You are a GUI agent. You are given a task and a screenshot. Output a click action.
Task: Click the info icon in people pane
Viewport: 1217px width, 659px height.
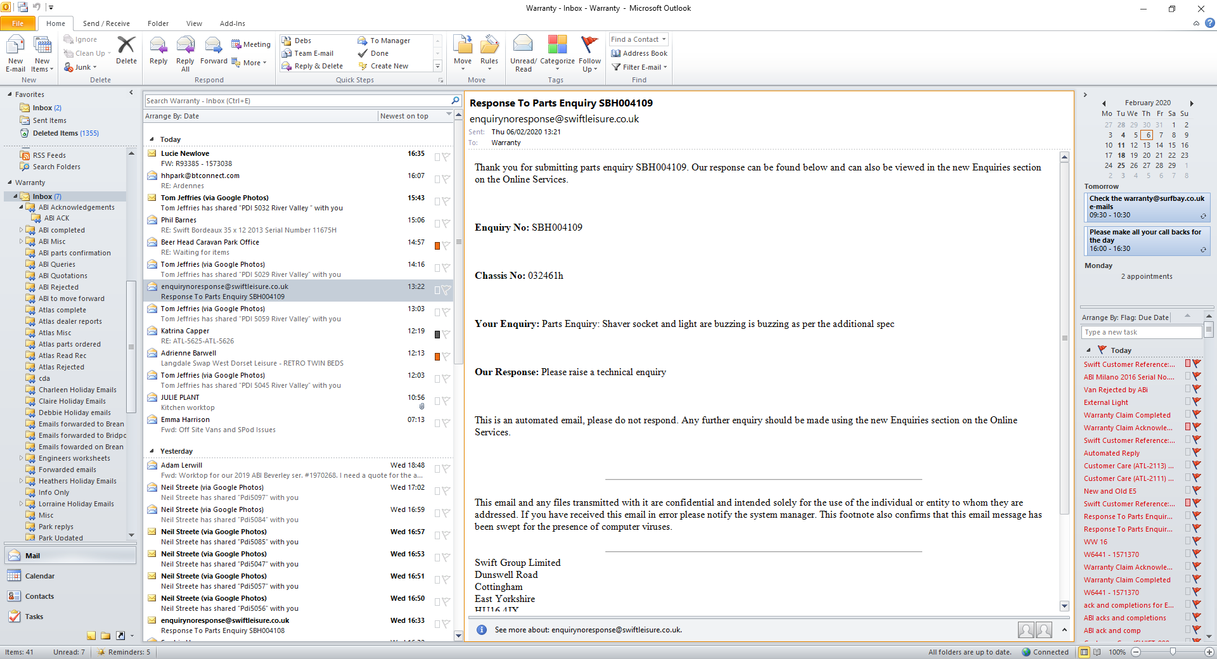click(x=482, y=630)
